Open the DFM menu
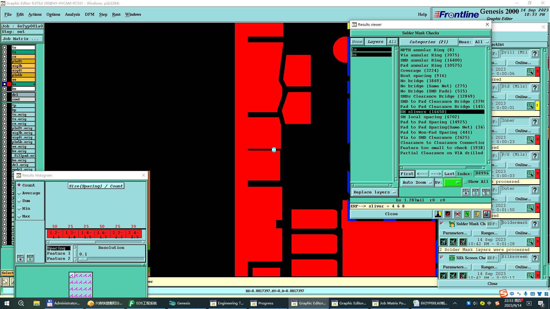This screenshot has width=550, height=309. (x=89, y=14)
